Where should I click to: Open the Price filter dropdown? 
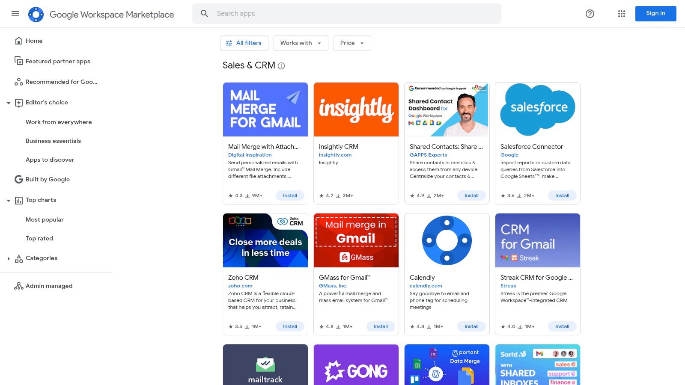point(352,43)
